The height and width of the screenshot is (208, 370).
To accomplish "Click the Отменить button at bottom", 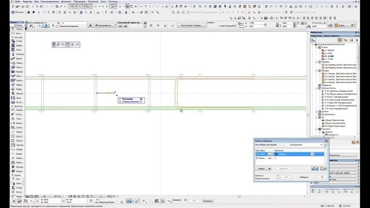I will click(x=208, y=201).
